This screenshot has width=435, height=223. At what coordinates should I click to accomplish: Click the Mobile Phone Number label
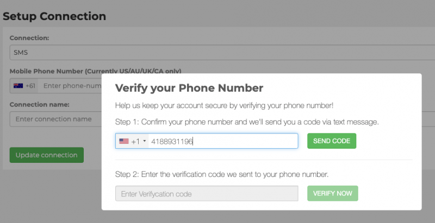click(95, 71)
